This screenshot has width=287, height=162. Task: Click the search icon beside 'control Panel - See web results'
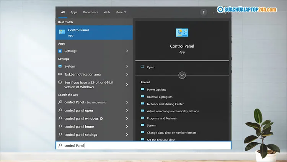click(60, 102)
